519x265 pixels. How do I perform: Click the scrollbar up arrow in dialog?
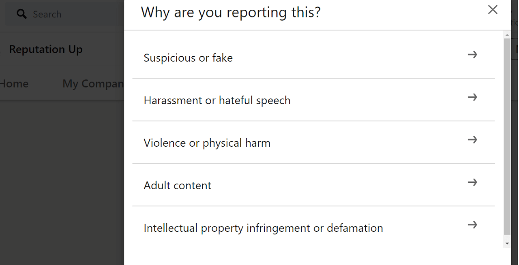pyautogui.click(x=507, y=36)
